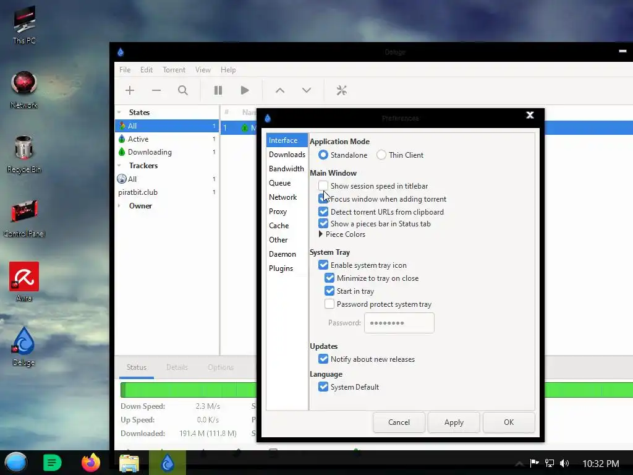
Task: Open the Edit menu
Action: tap(146, 70)
